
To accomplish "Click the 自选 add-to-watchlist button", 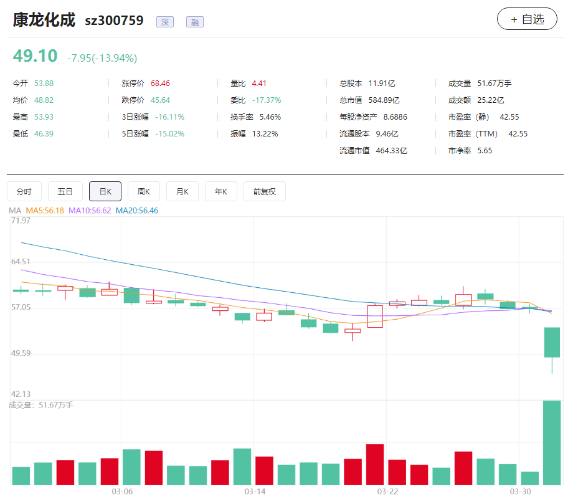I will 526,19.
